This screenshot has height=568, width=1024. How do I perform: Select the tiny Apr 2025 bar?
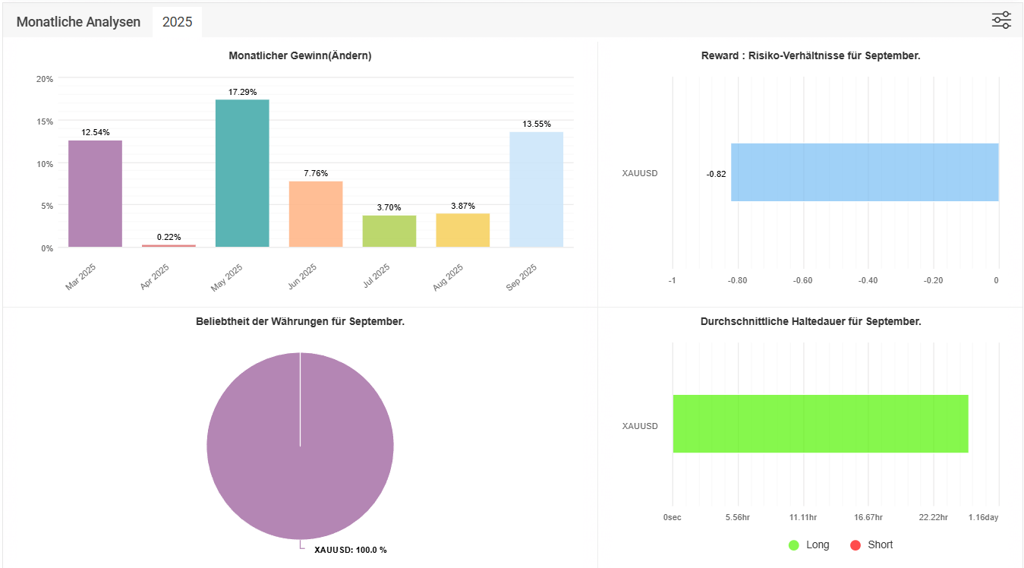[169, 245]
